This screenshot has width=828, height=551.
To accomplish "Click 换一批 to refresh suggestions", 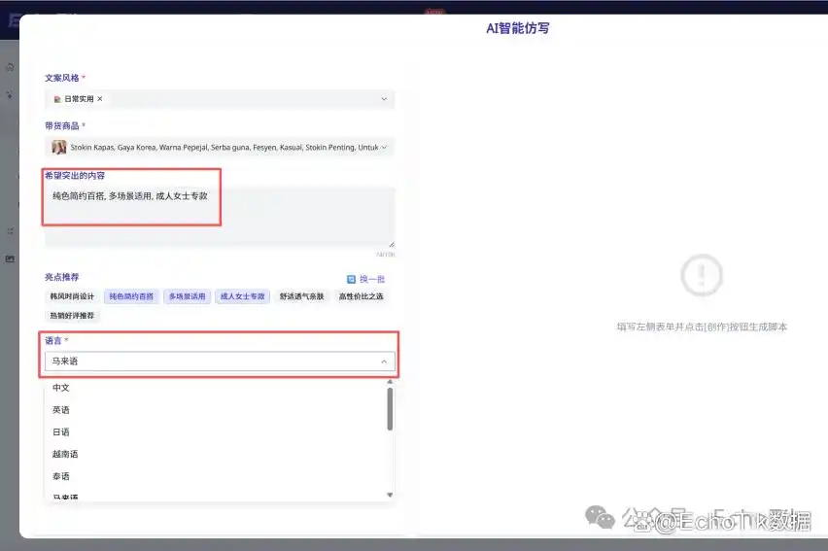I will [372, 279].
